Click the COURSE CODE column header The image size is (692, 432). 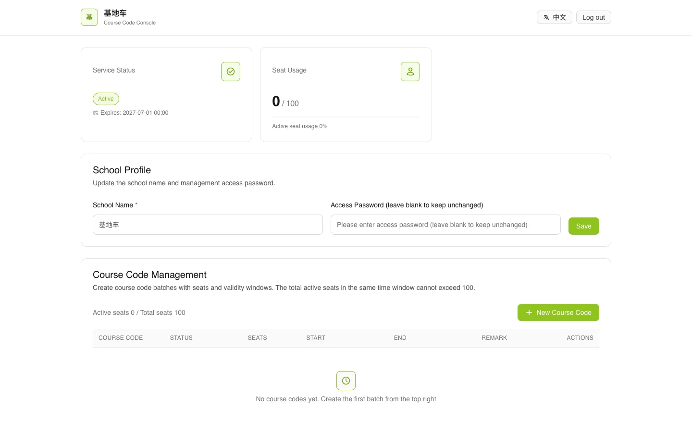121,338
